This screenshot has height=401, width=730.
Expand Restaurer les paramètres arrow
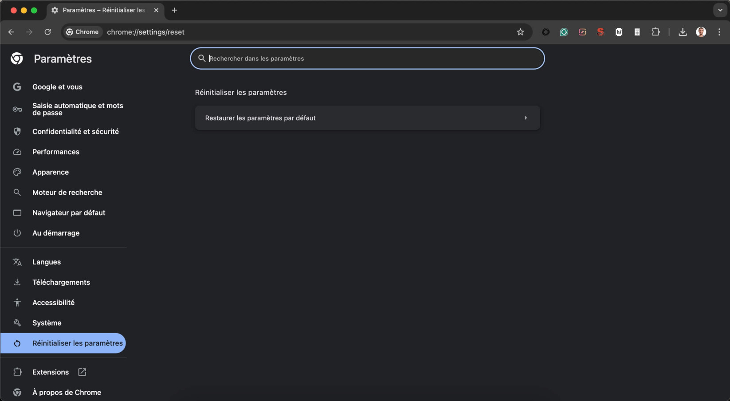(526, 118)
